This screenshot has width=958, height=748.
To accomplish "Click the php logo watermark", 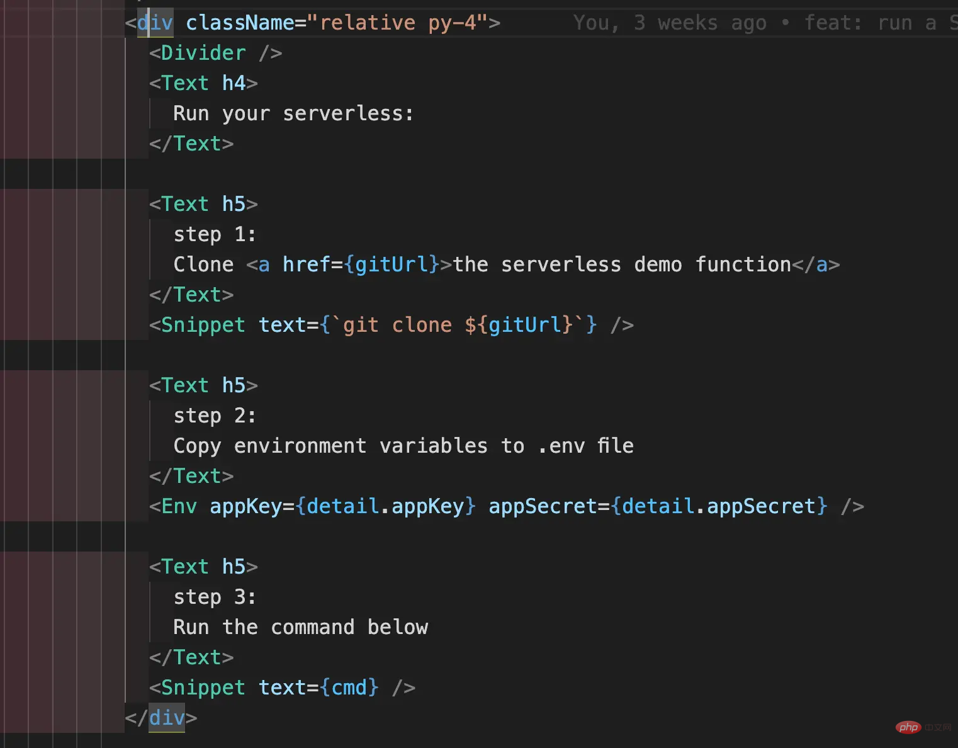I will point(908,727).
